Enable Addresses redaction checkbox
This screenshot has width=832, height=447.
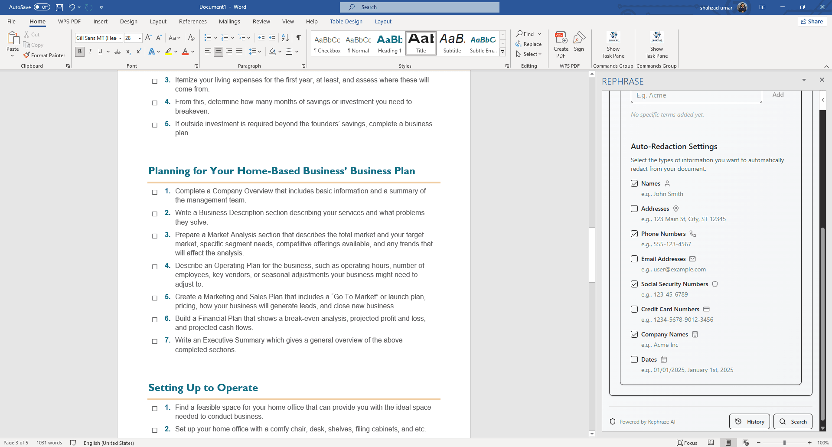click(x=634, y=209)
